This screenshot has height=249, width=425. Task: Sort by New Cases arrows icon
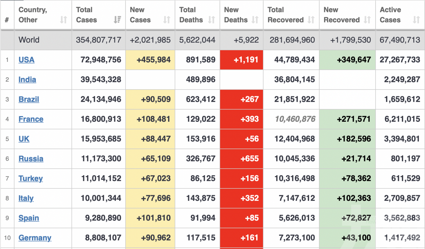pyautogui.click(x=167, y=20)
